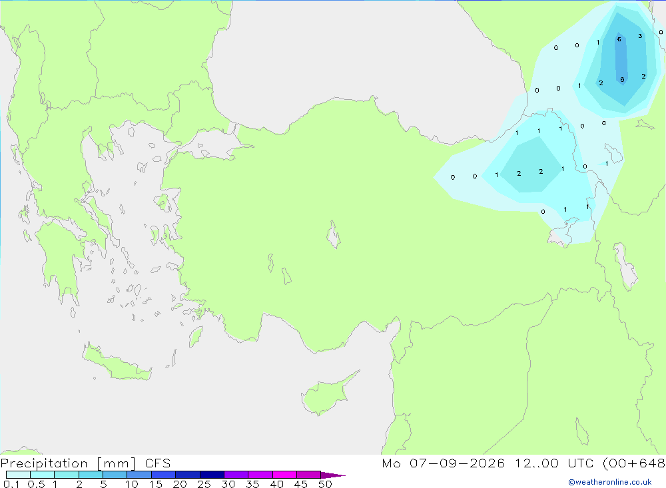
Task: Click the 'CFS' model label
Action: (x=158, y=463)
